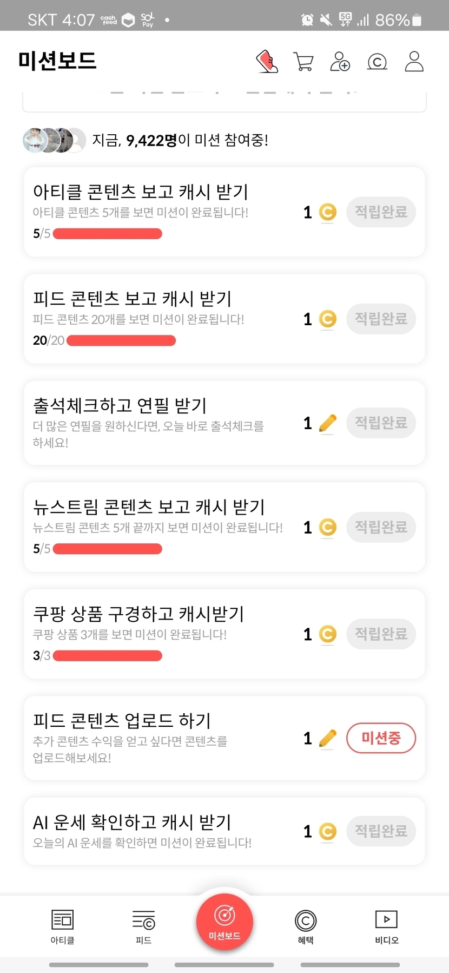Tap the 5/5 뉴스트림 progress bar

pos(108,549)
